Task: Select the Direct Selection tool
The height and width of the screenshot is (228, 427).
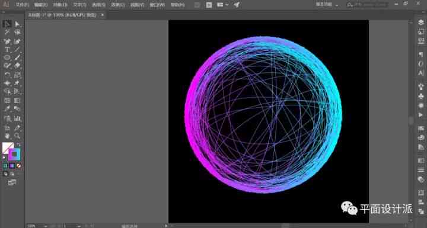Action: pos(17,24)
